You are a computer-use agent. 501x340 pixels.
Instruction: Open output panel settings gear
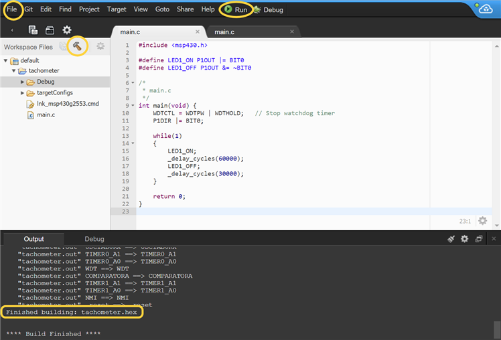[464, 239]
